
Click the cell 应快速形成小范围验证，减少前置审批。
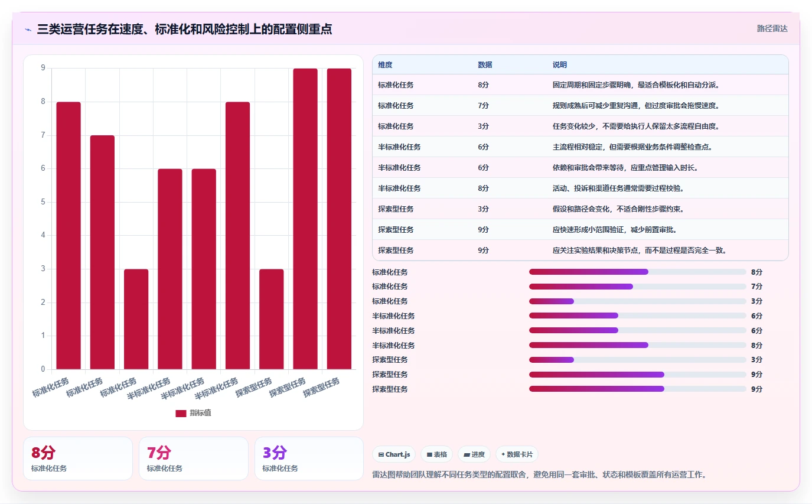[615, 230]
